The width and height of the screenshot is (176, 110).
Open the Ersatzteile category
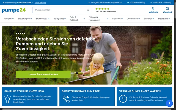pos(163,19)
